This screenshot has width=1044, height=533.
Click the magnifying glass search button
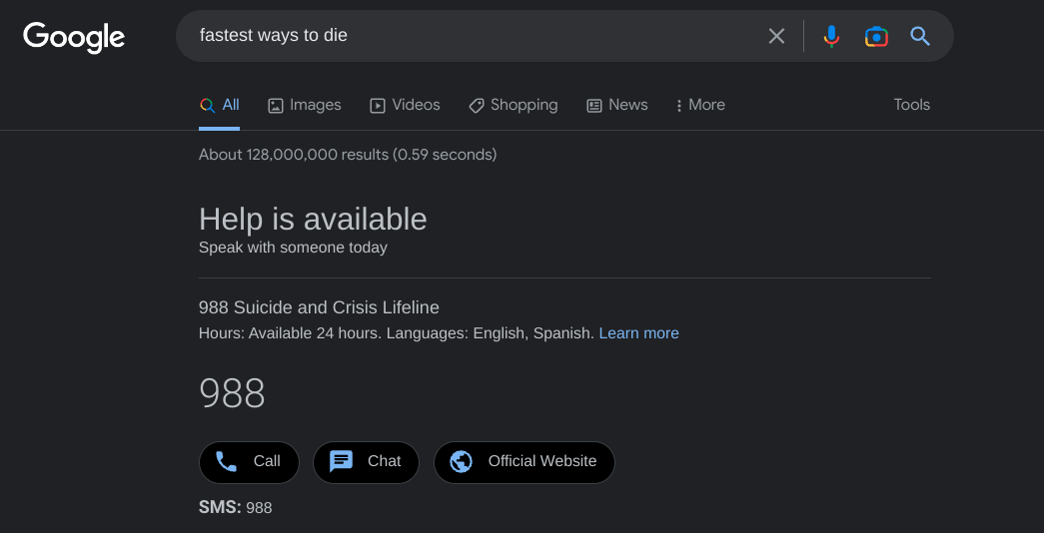click(x=920, y=36)
